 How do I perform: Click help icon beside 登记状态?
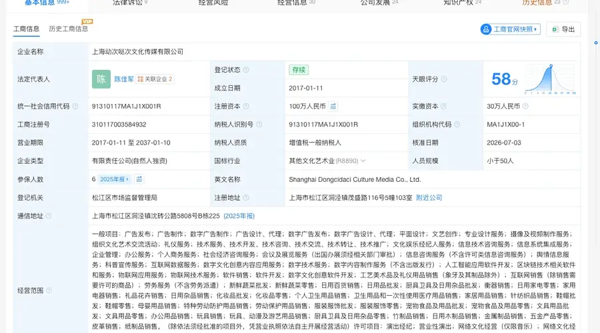coord(246,70)
